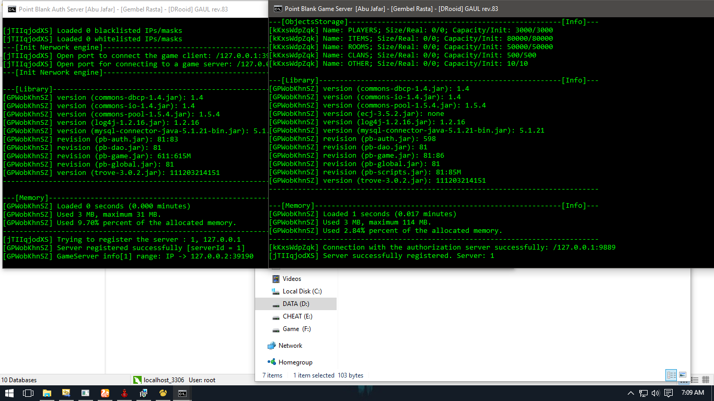Click 'revision (pb-game.jar): 611:615M' in the Auth Server
The image size is (714, 401).
pos(97,156)
